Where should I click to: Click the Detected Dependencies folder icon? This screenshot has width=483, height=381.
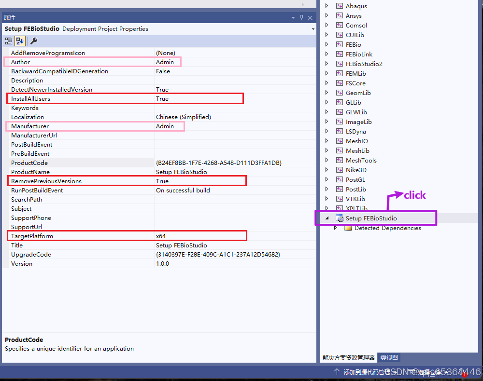(x=348, y=228)
